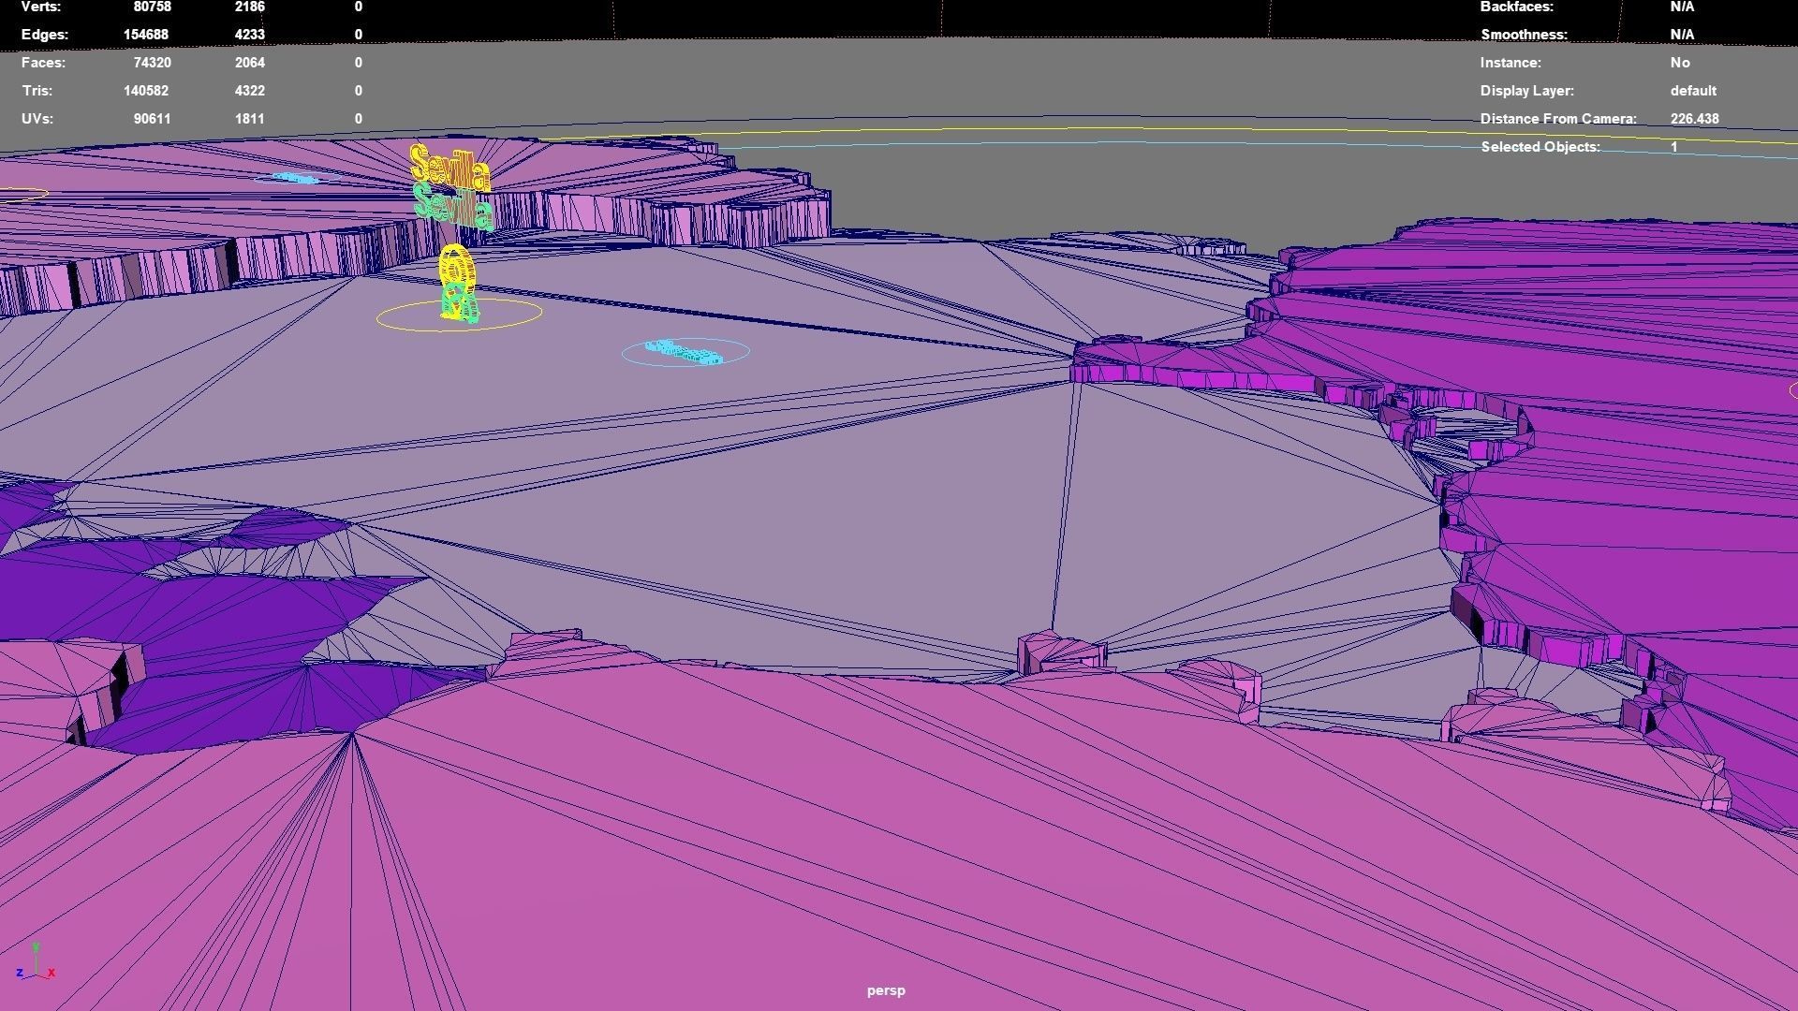
Task: Click the Edges total value 154688
Action: [145, 35]
